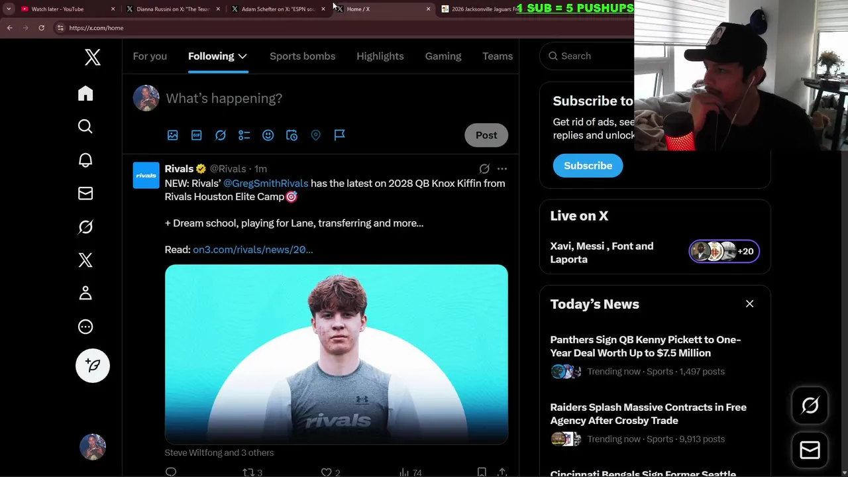Open Messages envelope icon in sidebar

pyautogui.click(x=85, y=193)
